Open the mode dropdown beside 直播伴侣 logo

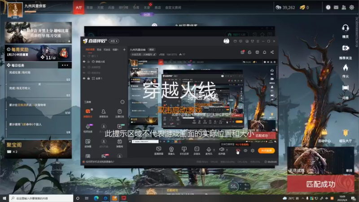point(114,41)
